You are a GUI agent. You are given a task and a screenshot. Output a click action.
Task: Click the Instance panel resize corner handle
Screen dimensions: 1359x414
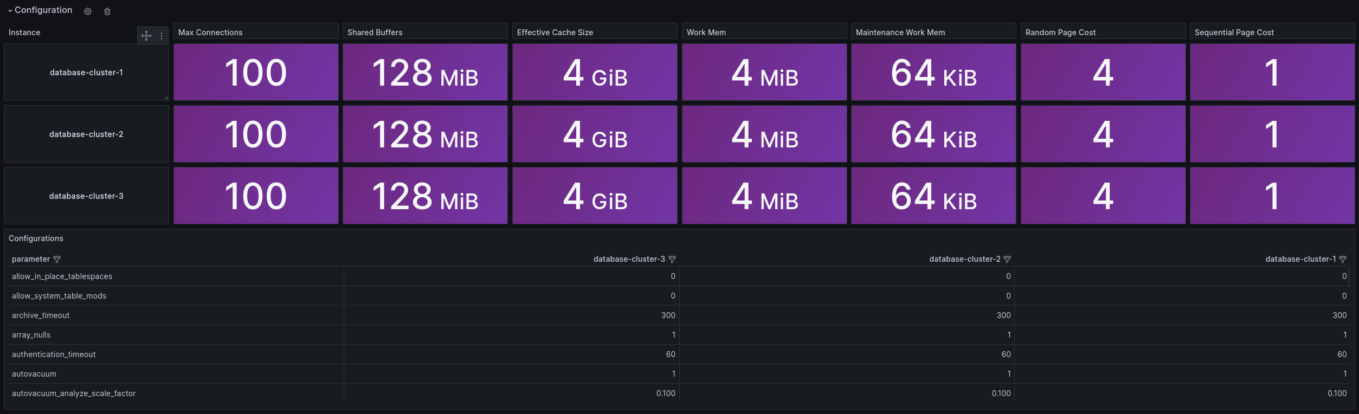coord(166,98)
